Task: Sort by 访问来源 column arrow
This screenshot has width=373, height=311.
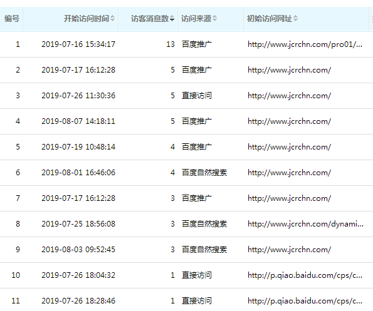Action: tap(214, 19)
